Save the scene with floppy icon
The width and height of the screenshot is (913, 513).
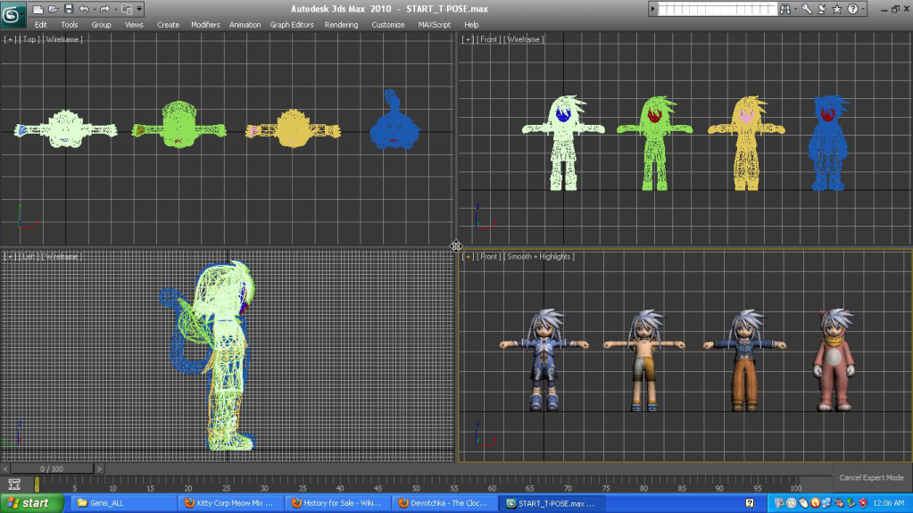tap(69, 9)
